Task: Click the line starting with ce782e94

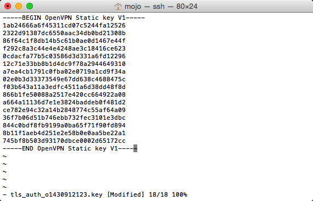Action: pyautogui.click(x=64, y=110)
